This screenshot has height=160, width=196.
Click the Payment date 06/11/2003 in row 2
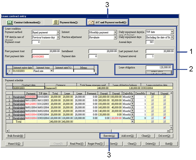[31, 100]
